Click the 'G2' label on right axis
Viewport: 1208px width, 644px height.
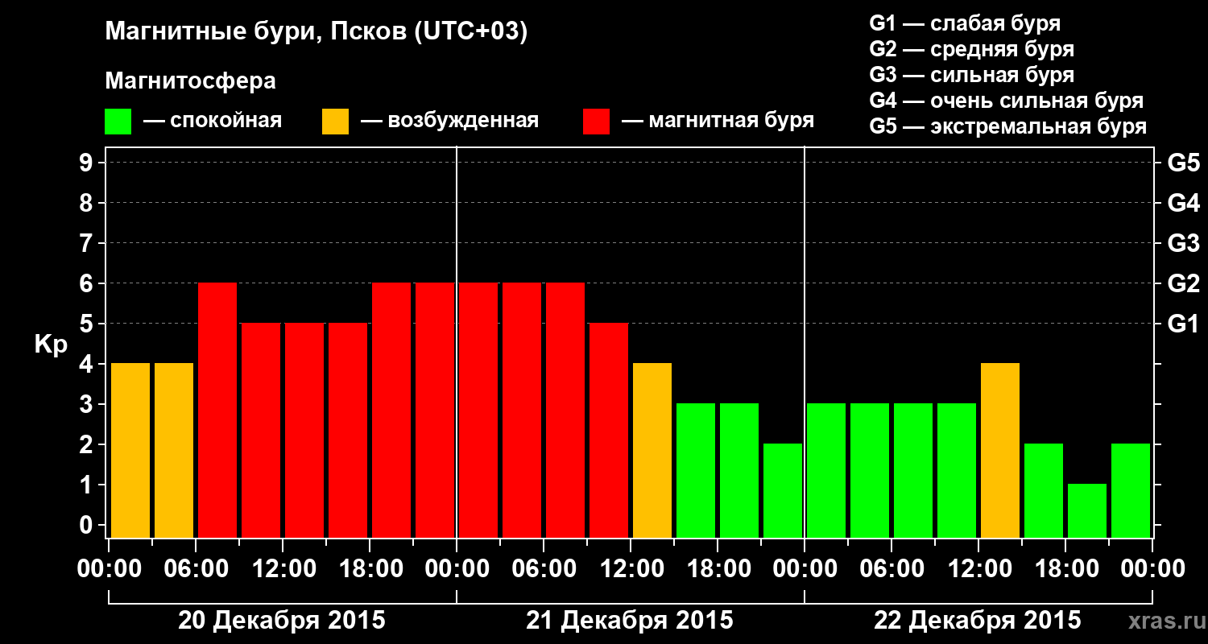pyautogui.click(x=1183, y=283)
